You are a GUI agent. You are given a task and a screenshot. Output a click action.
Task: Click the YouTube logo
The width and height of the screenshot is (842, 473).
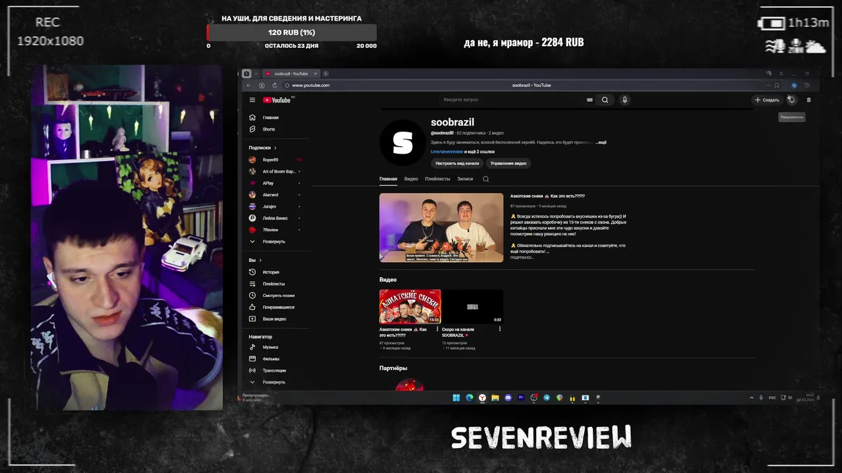point(277,100)
